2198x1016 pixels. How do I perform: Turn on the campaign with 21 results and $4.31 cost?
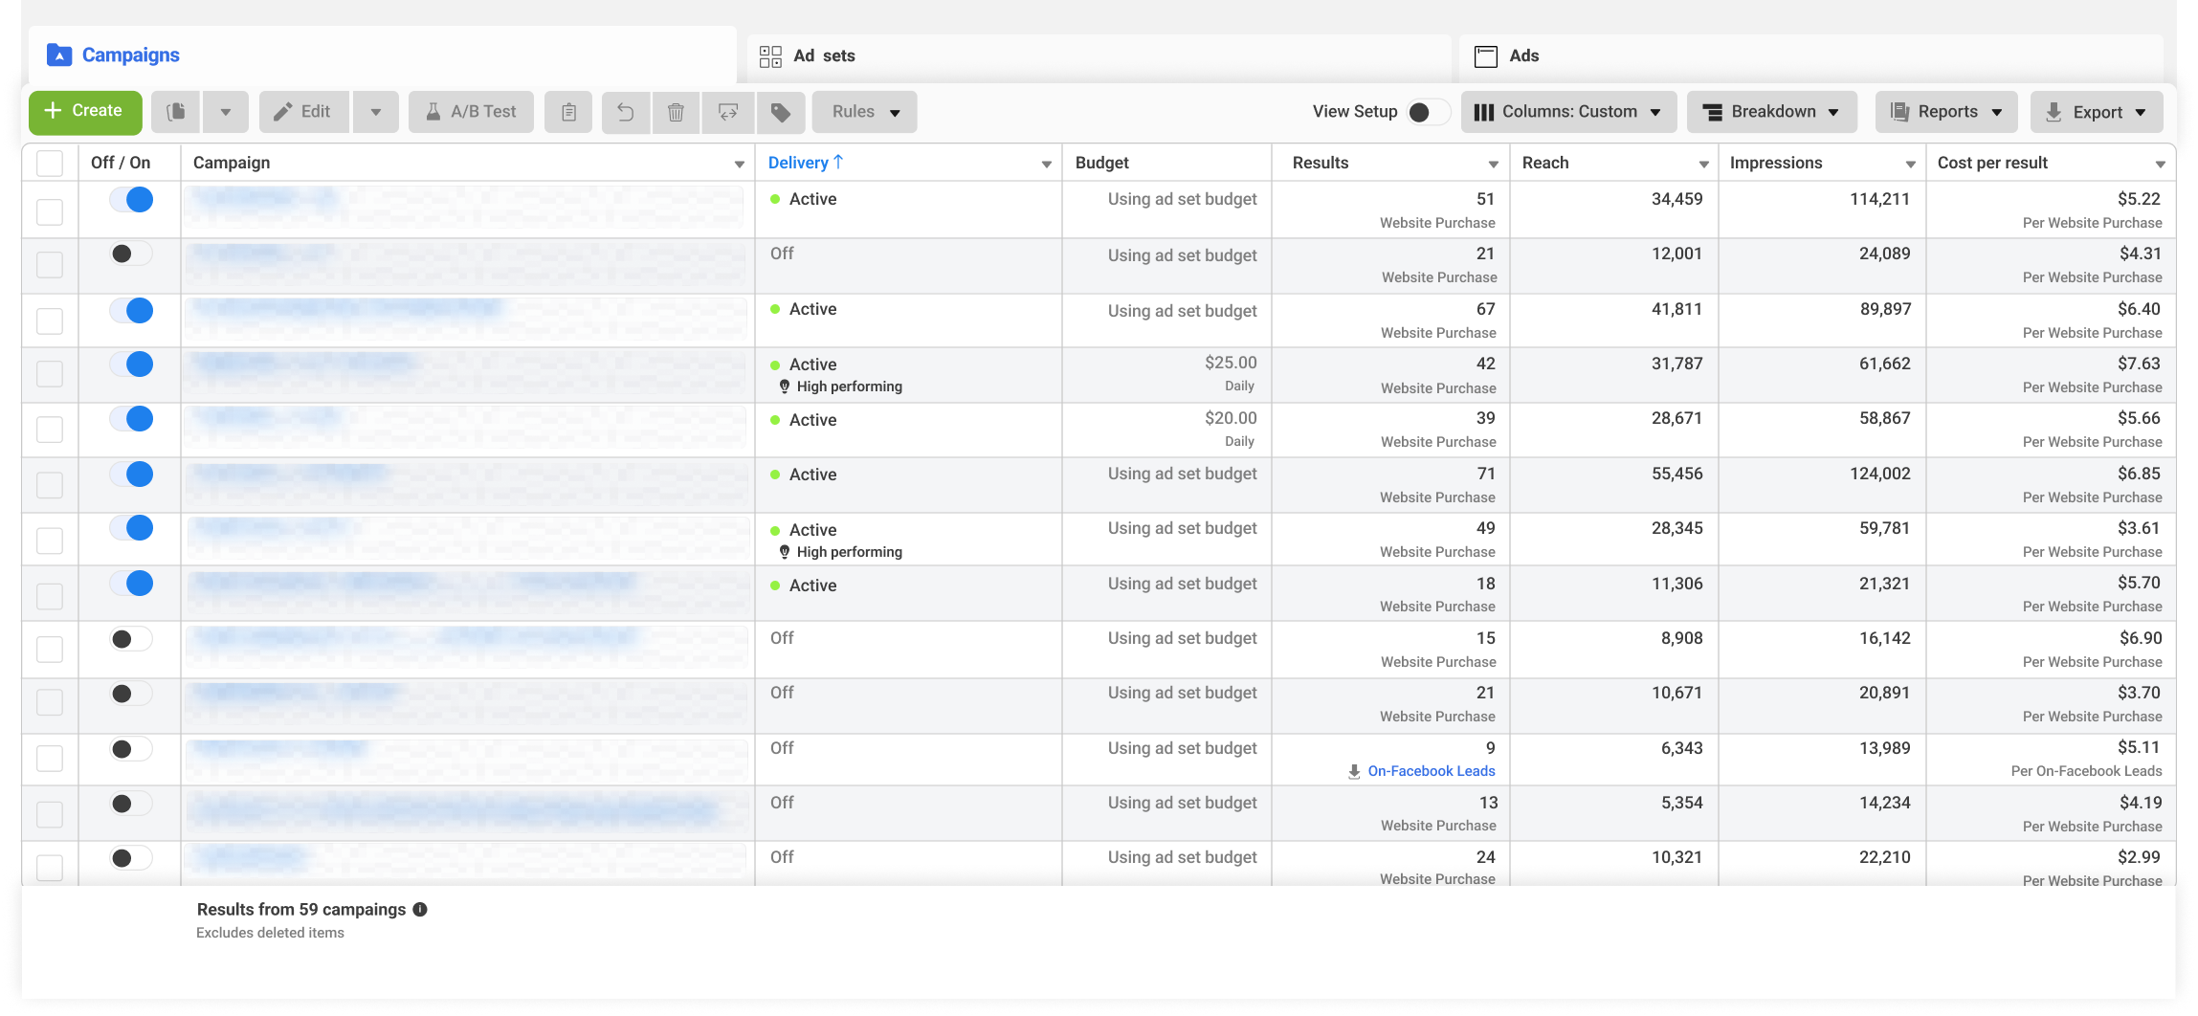[x=131, y=254]
